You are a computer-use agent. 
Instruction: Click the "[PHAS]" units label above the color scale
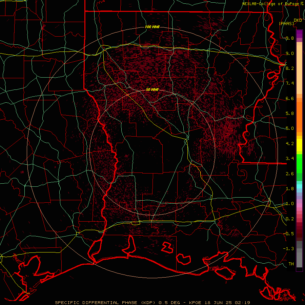tap(286, 23)
